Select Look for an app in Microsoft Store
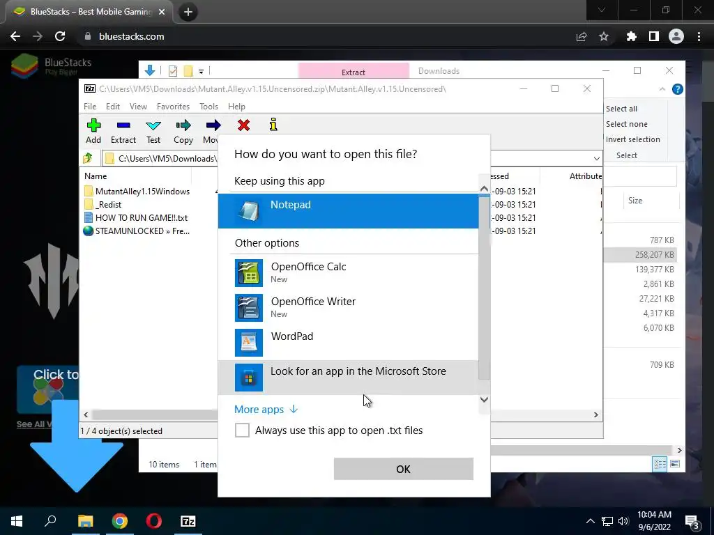The width and height of the screenshot is (714, 535). coord(349,377)
